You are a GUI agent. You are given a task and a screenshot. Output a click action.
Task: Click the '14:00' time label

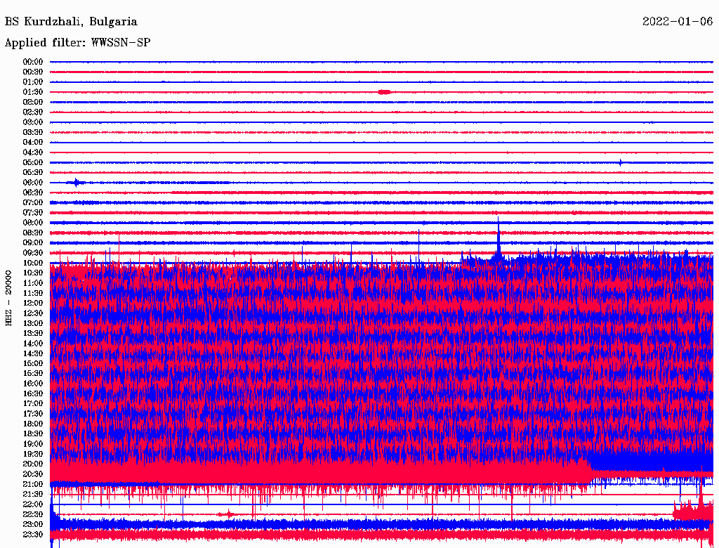(x=33, y=343)
